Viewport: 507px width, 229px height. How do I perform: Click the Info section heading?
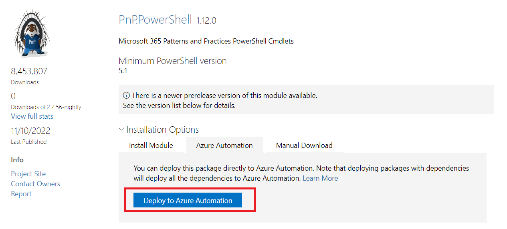pyautogui.click(x=17, y=160)
